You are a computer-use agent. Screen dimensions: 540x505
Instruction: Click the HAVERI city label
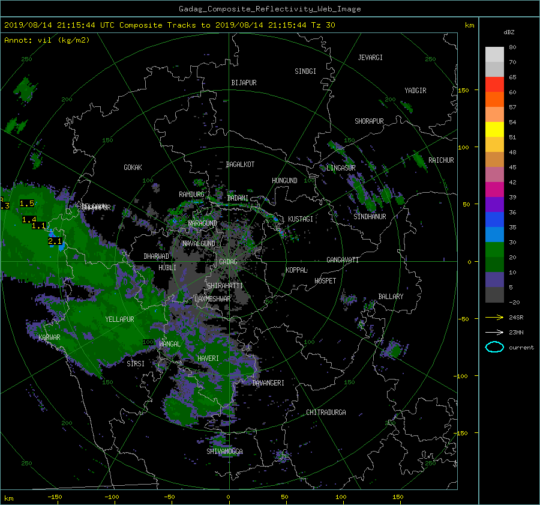pos(208,358)
